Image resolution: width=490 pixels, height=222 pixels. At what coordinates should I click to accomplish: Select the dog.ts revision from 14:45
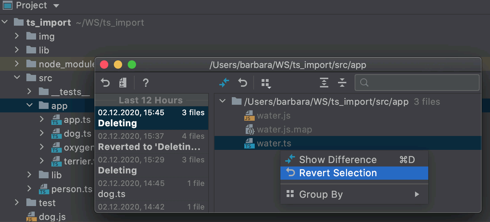click(151, 188)
